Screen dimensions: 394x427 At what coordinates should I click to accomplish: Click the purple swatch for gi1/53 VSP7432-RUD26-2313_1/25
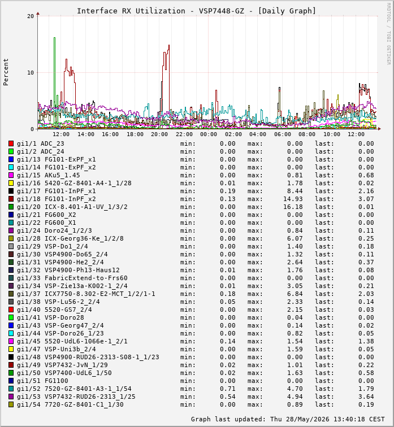tap(11, 396)
